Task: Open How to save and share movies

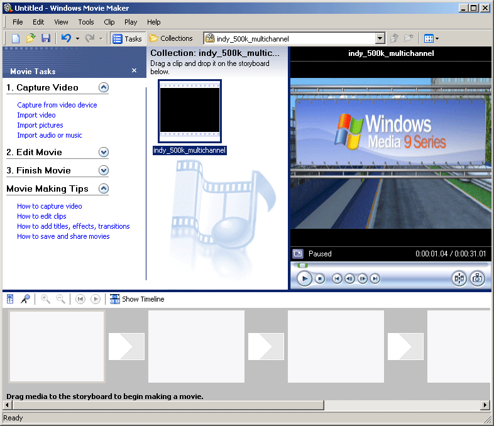Action: tap(63, 236)
